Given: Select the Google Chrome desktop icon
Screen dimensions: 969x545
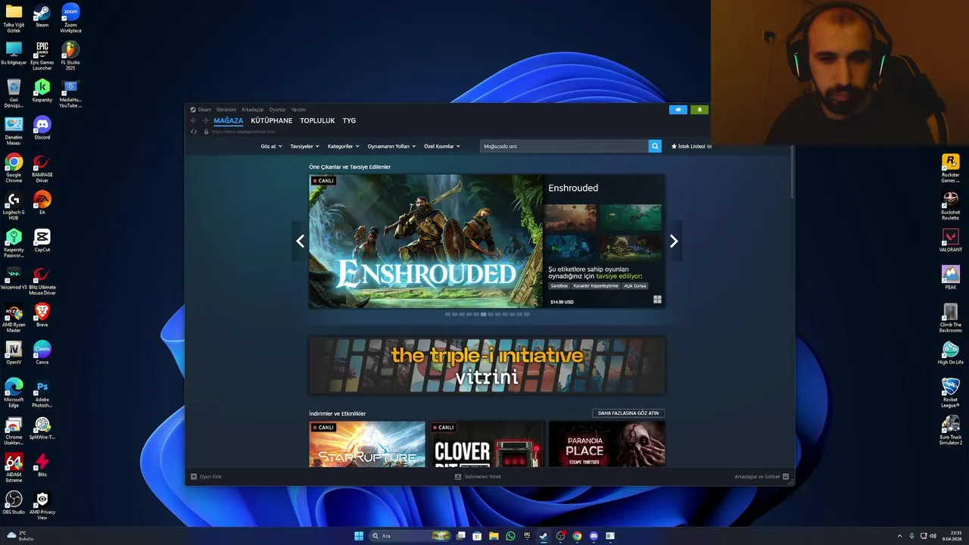Looking at the screenshot, I should [14, 168].
